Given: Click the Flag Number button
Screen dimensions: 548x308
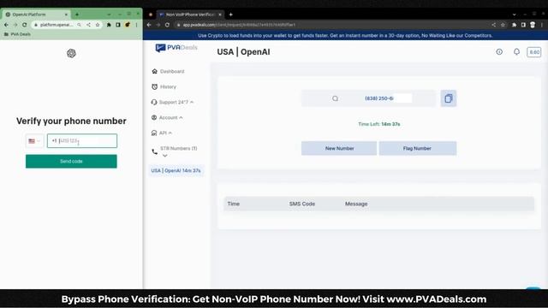Looking at the screenshot, I should tap(418, 148).
